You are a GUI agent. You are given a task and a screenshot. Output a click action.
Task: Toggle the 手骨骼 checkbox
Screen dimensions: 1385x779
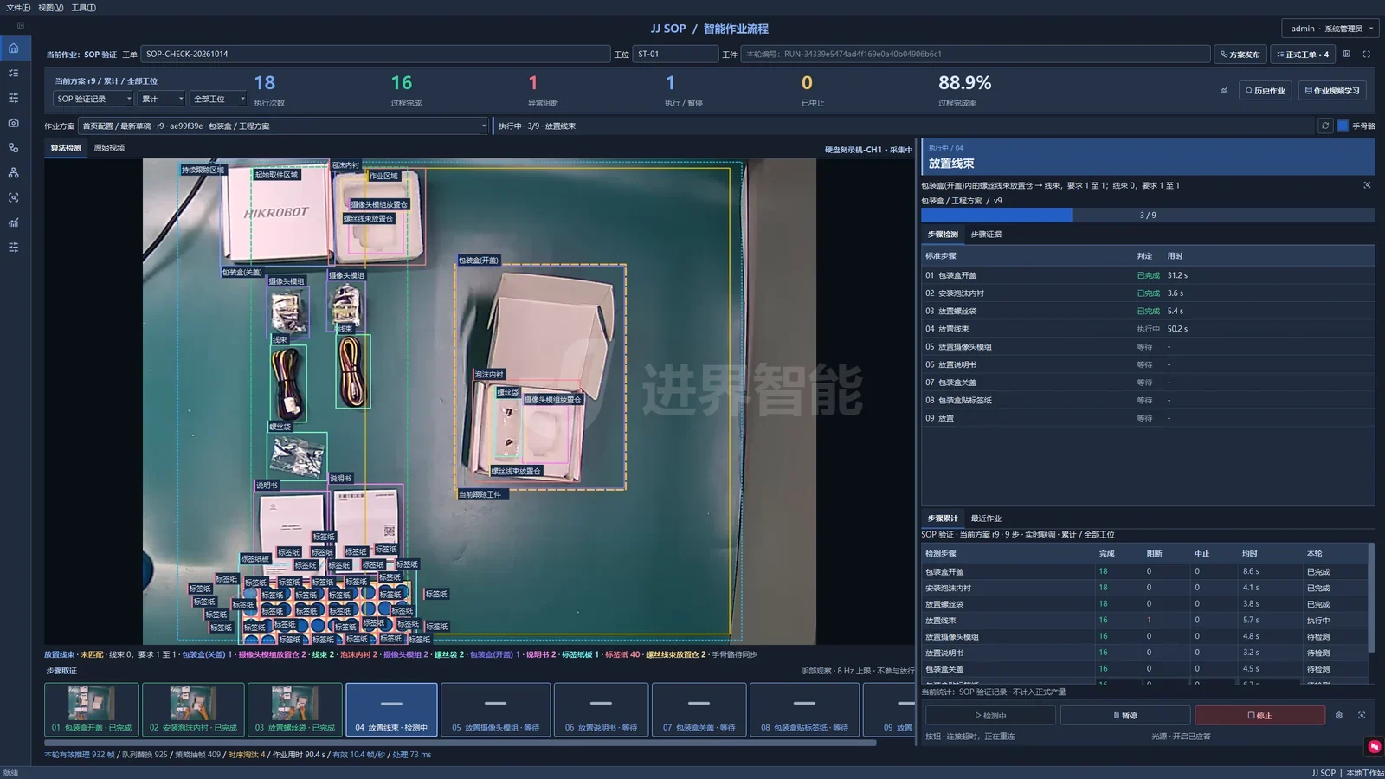[x=1343, y=126]
